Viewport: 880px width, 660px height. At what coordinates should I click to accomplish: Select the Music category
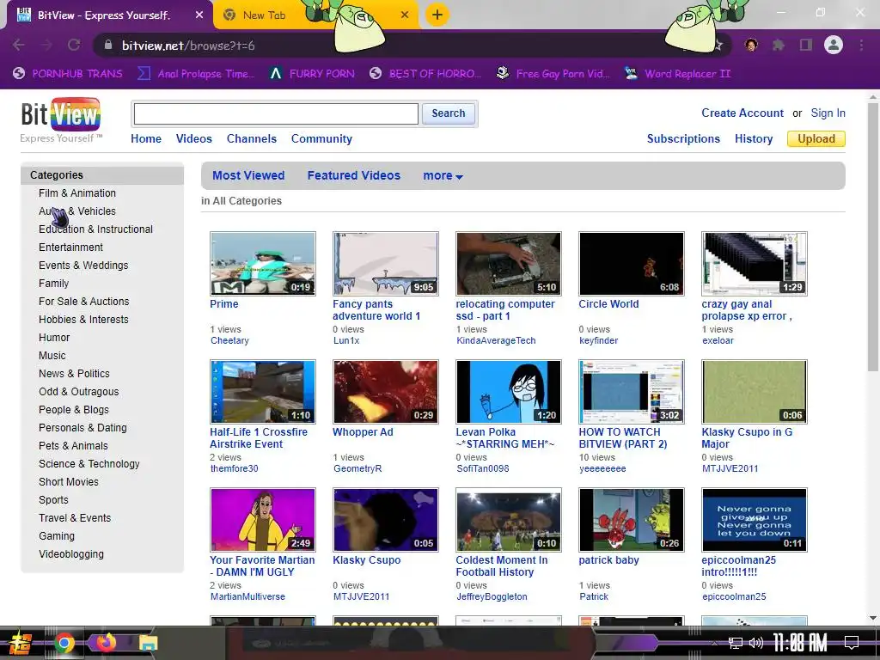coord(52,355)
